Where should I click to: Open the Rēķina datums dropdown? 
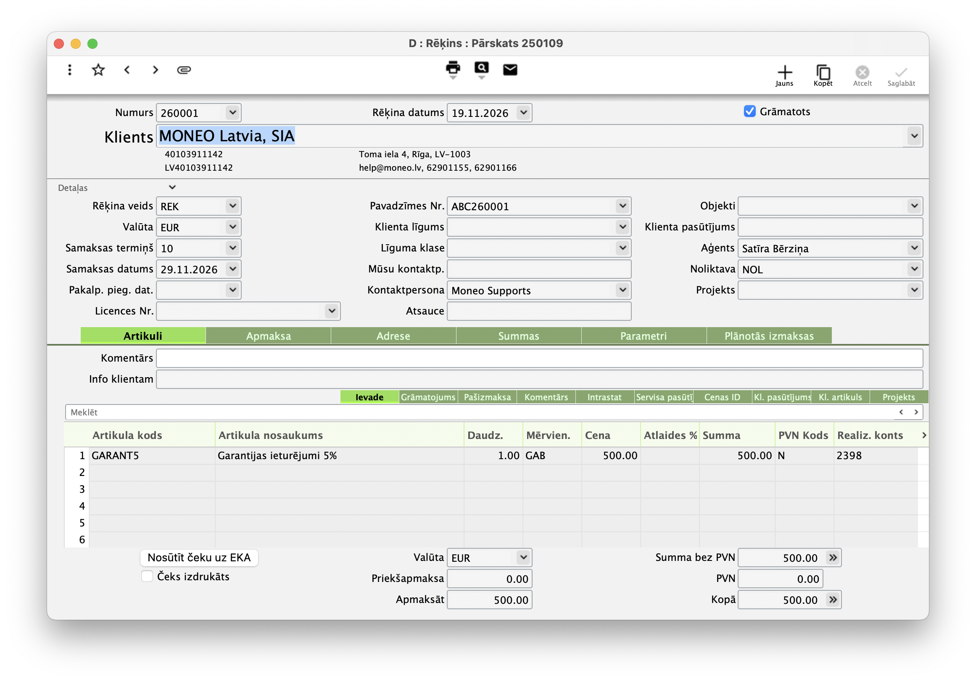click(x=523, y=113)
